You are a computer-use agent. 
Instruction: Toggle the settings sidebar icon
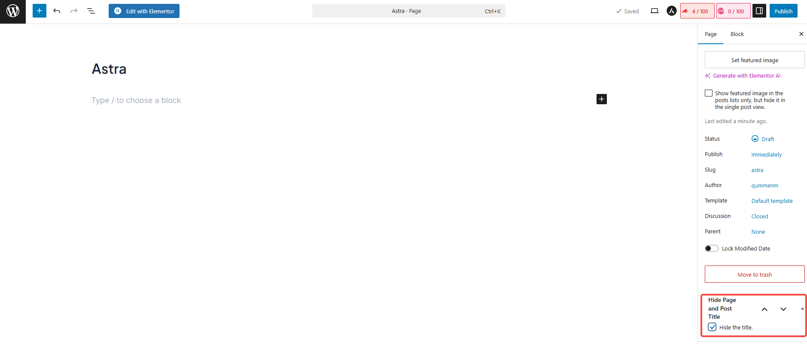click(759, 11)
